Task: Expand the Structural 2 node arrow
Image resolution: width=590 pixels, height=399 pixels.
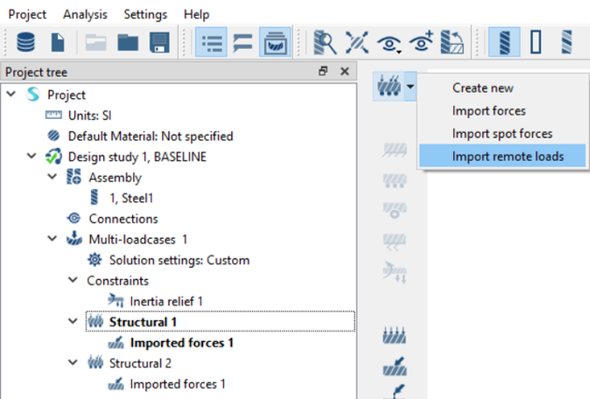Action: 73,362
